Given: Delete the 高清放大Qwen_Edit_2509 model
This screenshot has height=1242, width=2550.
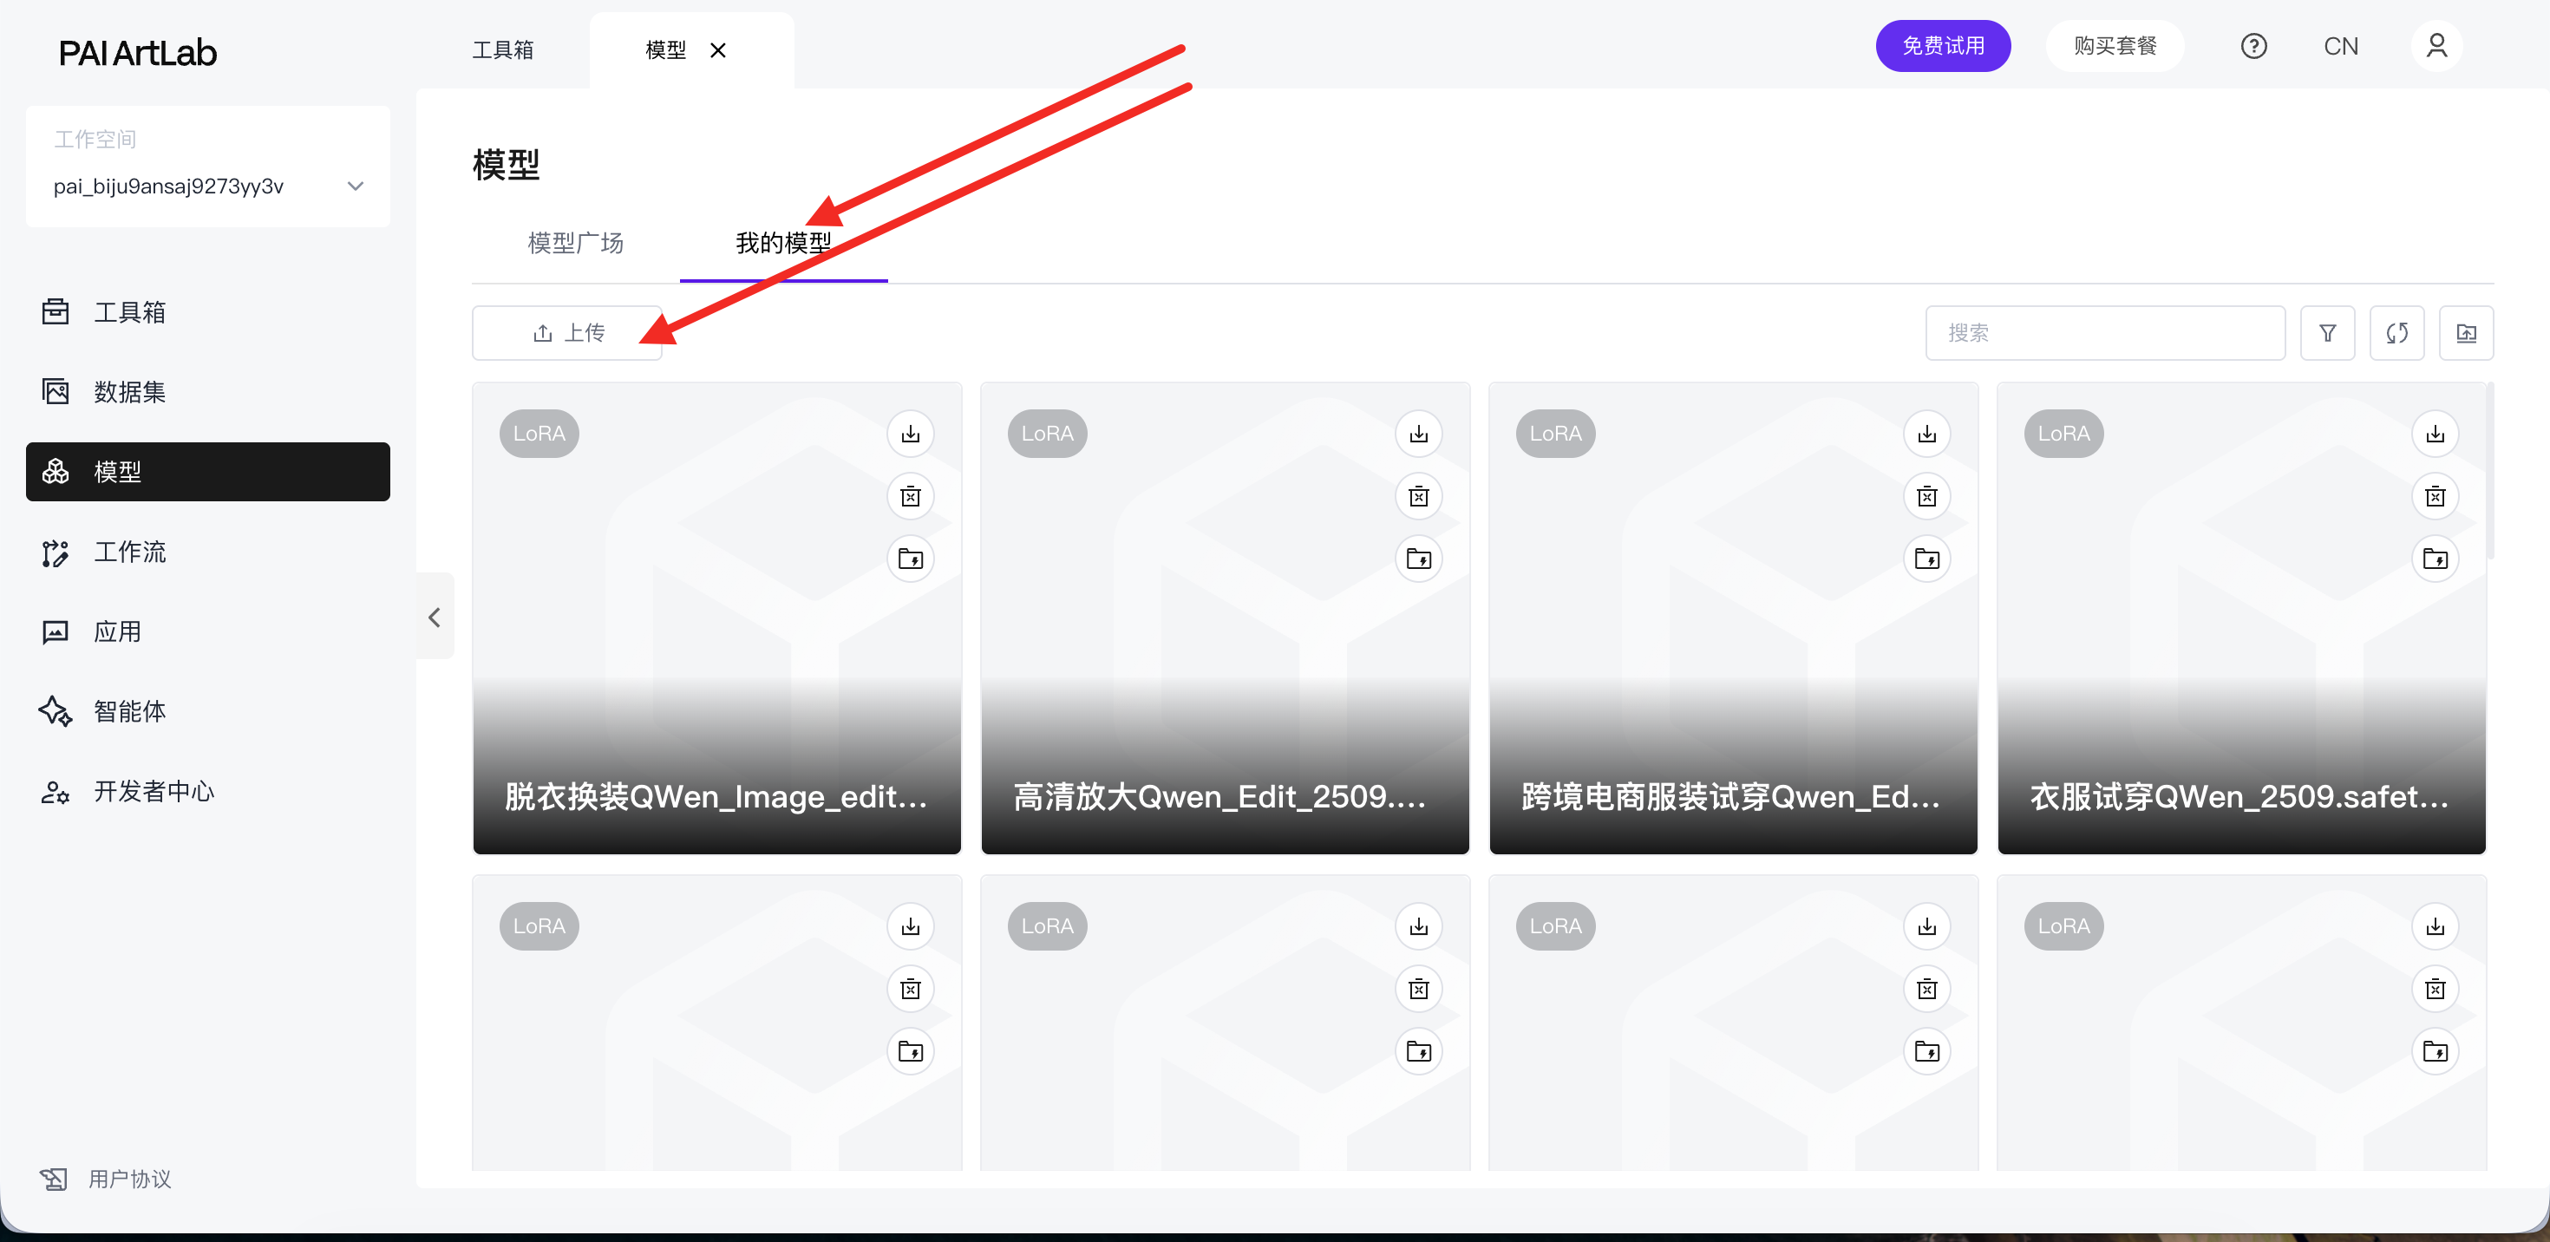Looking at the screenshot, I should (1418, 496).
